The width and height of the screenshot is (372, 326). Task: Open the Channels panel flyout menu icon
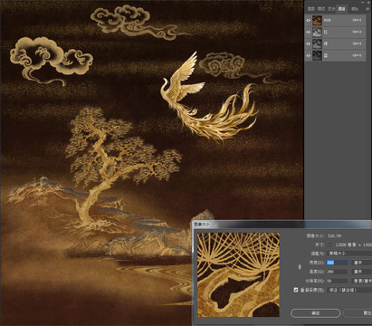[367, 9]
